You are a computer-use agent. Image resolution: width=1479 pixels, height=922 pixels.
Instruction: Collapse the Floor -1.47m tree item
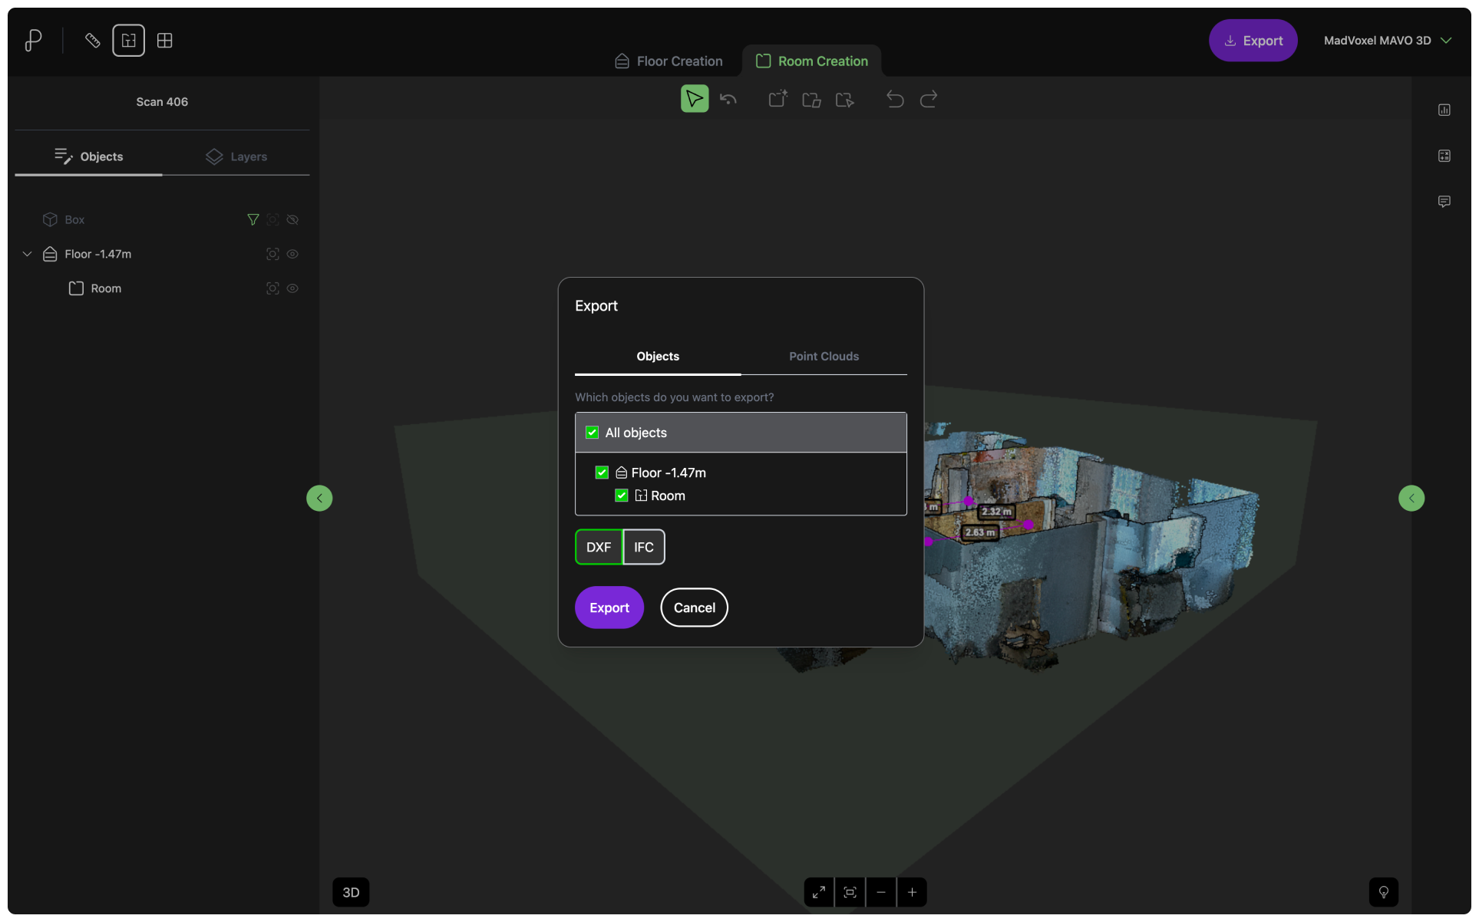point(28,254)
